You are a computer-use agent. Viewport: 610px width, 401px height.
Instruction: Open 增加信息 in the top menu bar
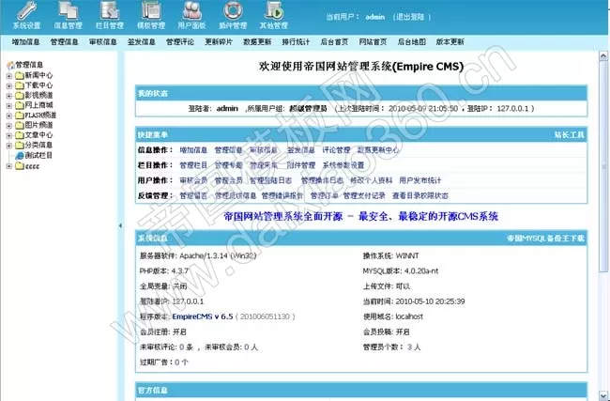click(x=25, y=41)
